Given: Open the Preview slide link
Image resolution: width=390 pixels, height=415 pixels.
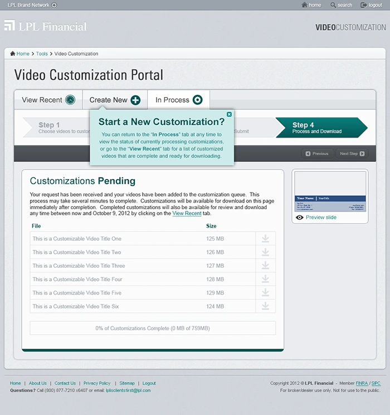Looking at the screenshot, I should pyautogui.click(x=321, y=218).
